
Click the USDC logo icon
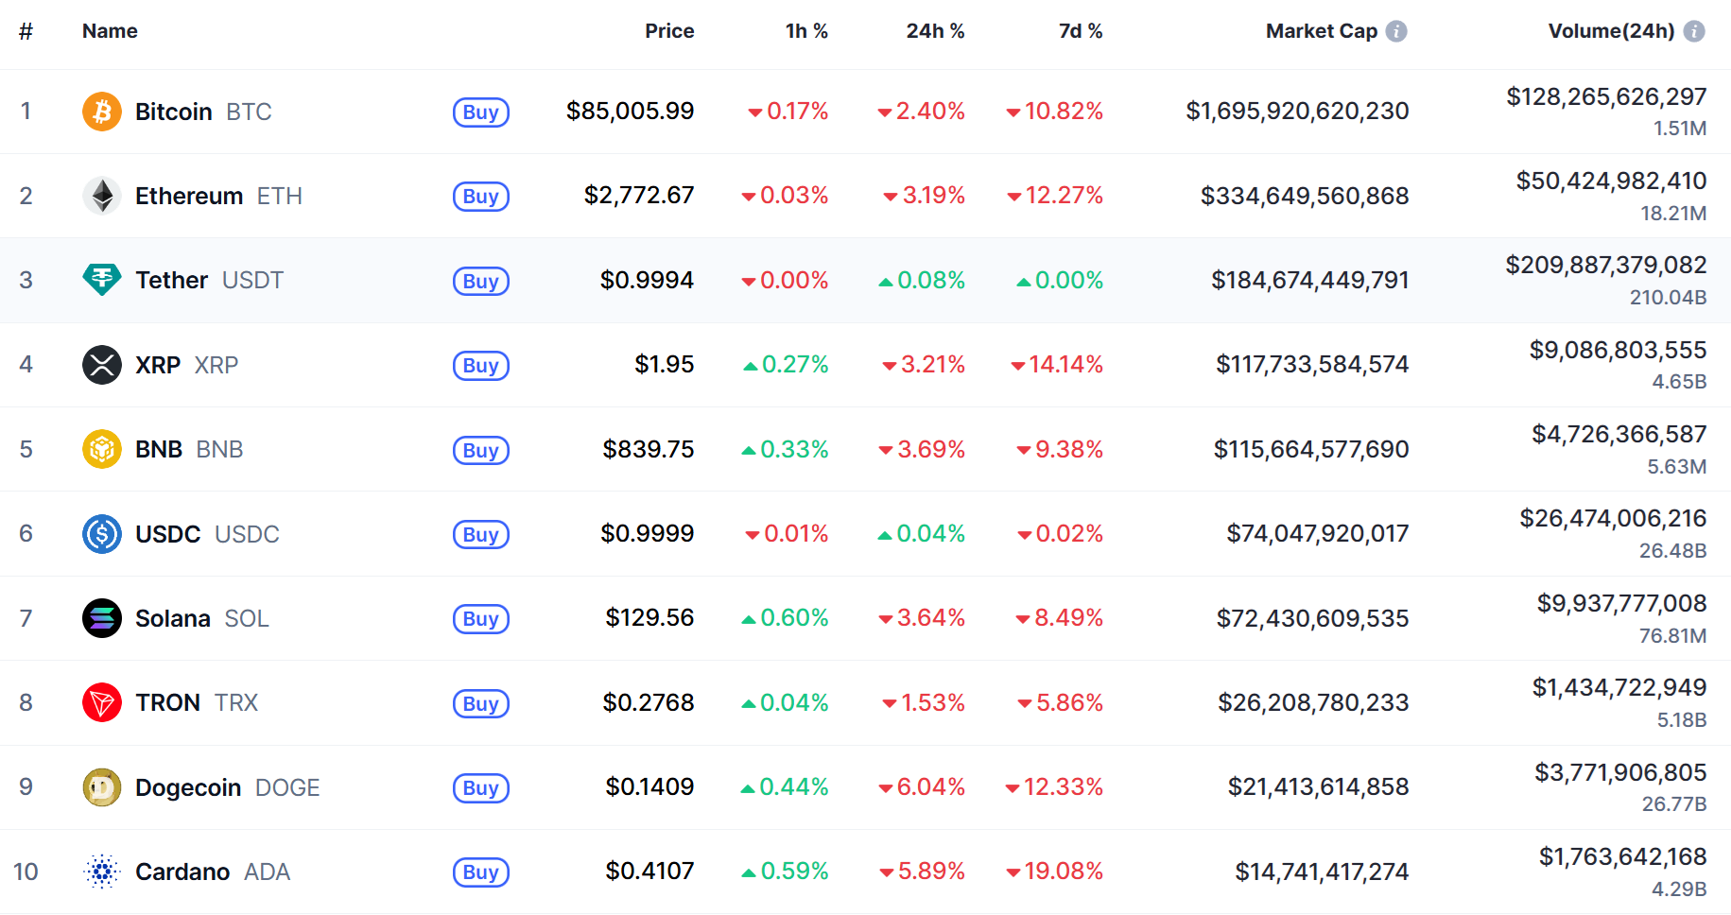tap(102, 534)
